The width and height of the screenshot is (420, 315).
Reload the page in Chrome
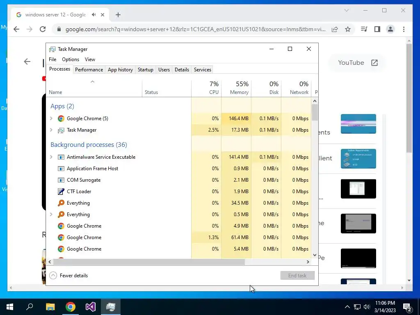[43, 29]
